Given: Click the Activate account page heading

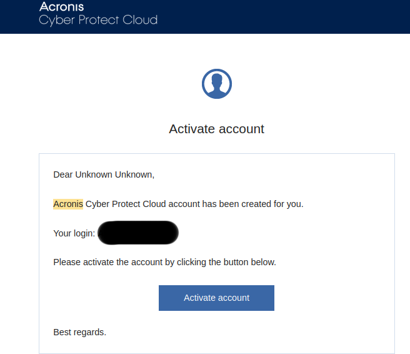Looking at the screenshot, I should pyautogui.click(x=216, y=129).
